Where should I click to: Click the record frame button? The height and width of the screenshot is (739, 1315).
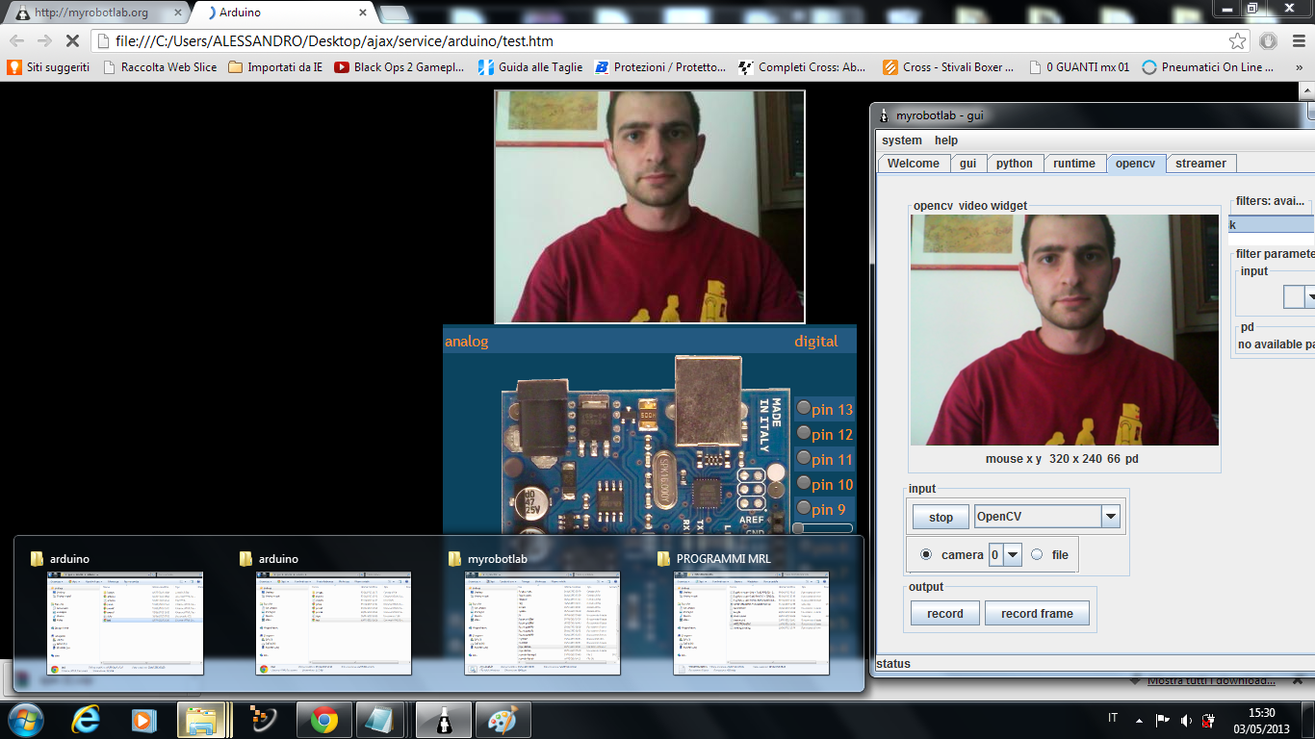(x=1037, y=614)
